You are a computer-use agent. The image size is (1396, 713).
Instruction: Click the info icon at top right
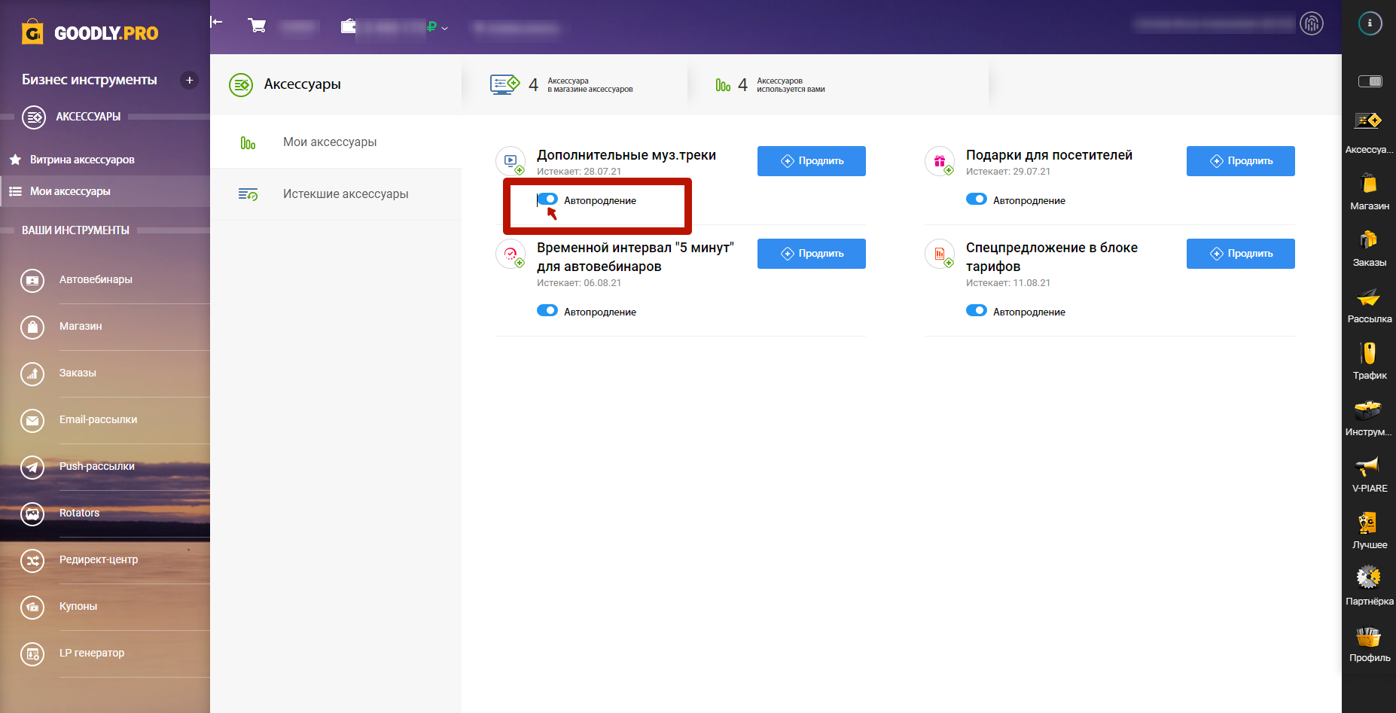click(x=1370, y=23)
